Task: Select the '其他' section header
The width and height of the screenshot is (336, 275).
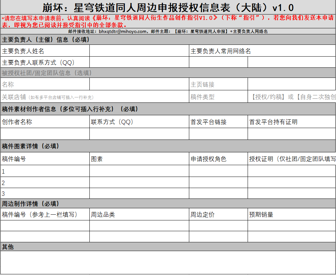Action: pos(168,247)
